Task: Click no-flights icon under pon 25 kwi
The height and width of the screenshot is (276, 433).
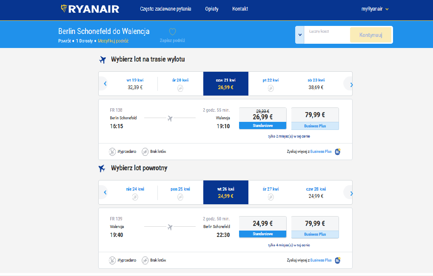Action: tap(180, 197)
